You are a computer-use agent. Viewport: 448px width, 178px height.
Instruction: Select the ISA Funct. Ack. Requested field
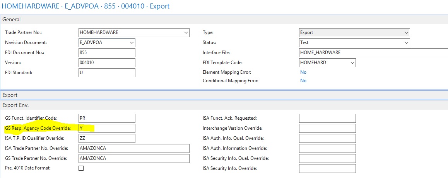tap(327, 118)
